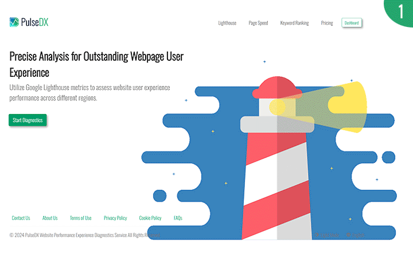This screenshot has width=413, height=258.
Task: Open the Contact Us link
Action: point(21,218)
